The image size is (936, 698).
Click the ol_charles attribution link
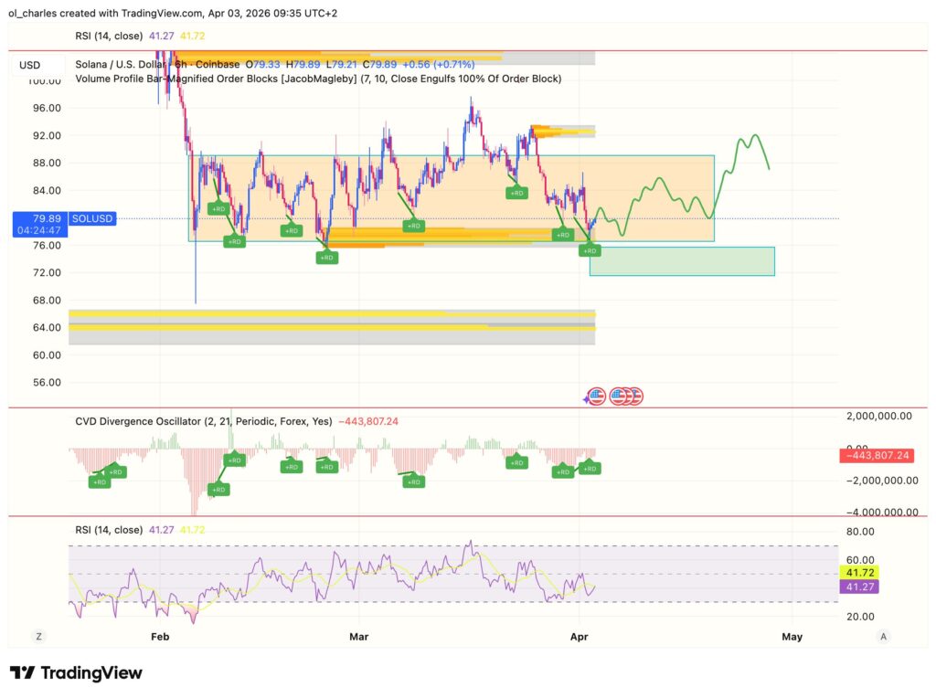click(x=32, y=15)
